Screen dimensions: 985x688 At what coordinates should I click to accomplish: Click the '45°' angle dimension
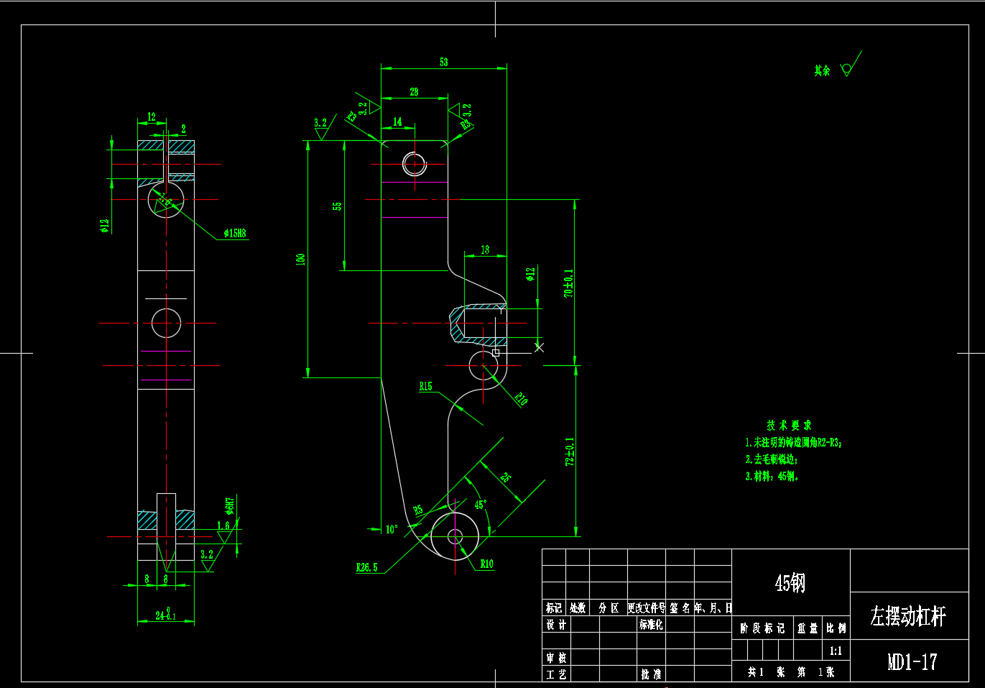[480, 505]
